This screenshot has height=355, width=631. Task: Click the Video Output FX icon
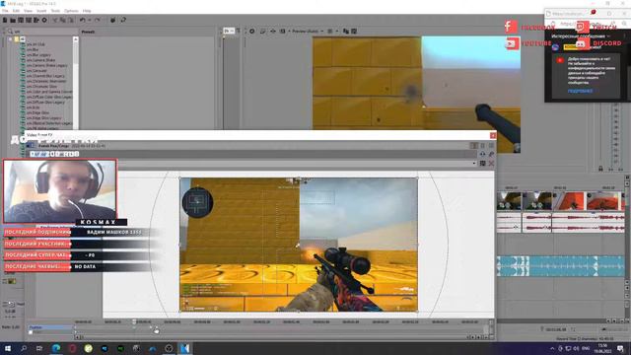273,31
